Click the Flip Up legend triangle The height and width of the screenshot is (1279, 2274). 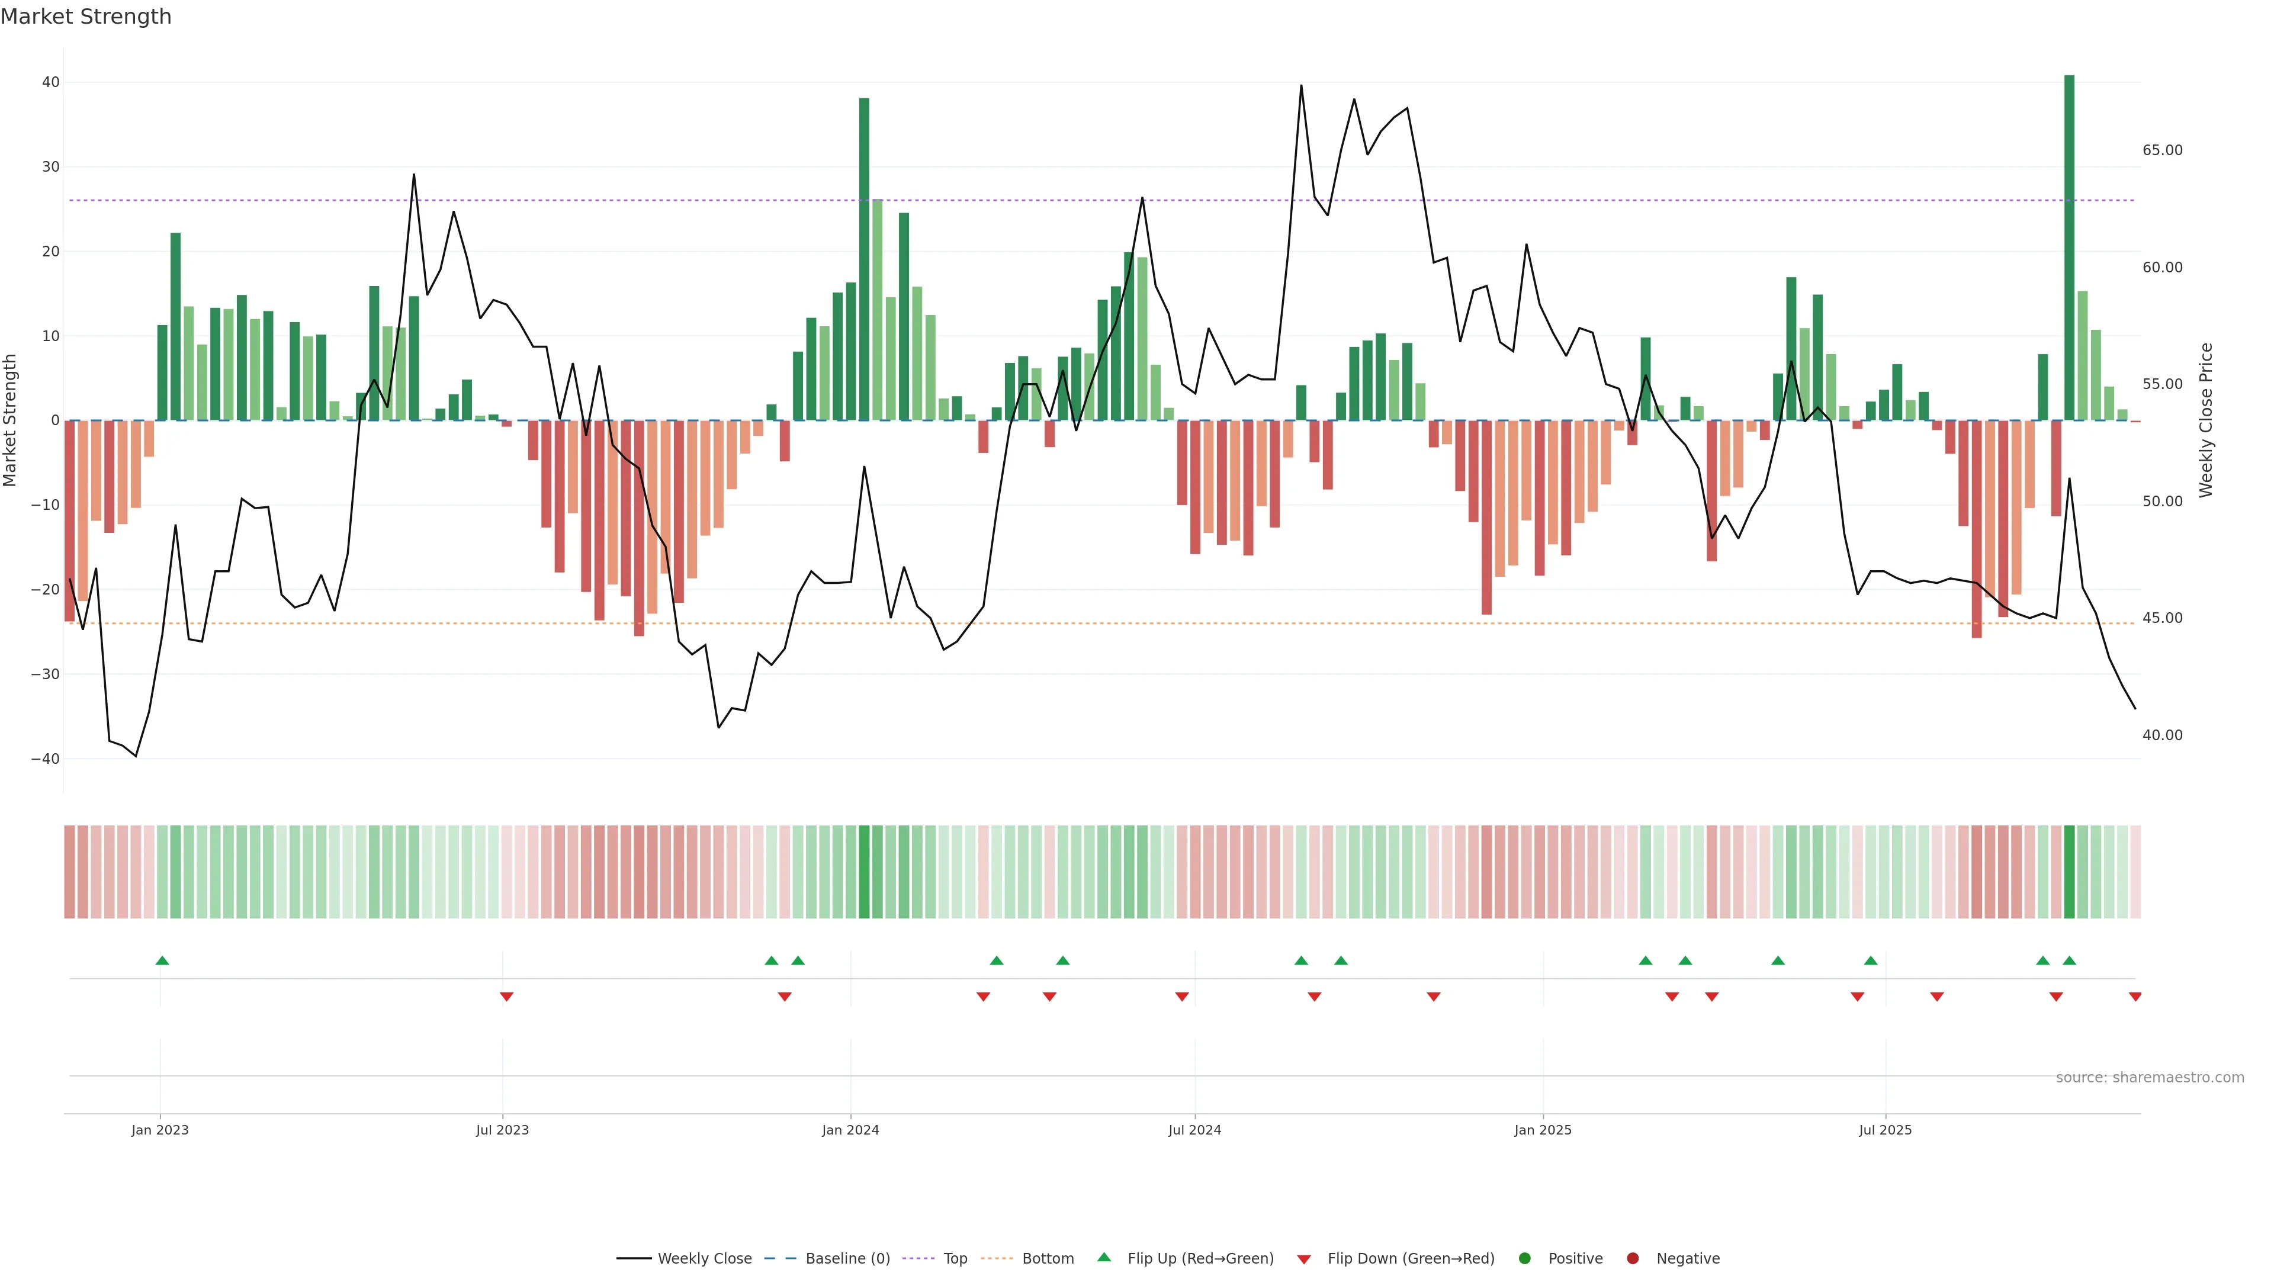(1103, 1258)
